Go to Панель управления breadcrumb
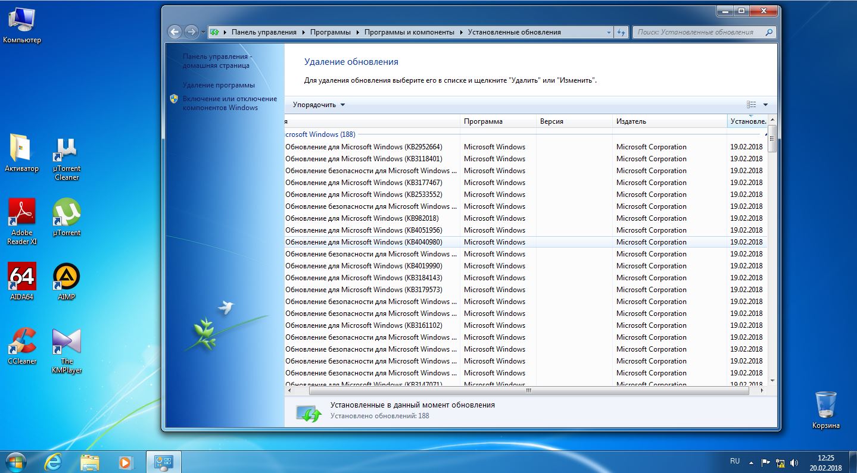 264,32
